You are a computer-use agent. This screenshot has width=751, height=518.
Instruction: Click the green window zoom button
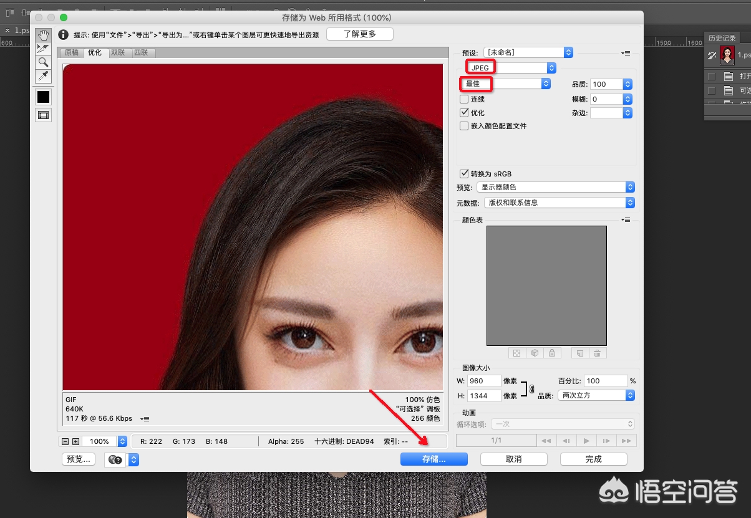click(x=63, y=17)
